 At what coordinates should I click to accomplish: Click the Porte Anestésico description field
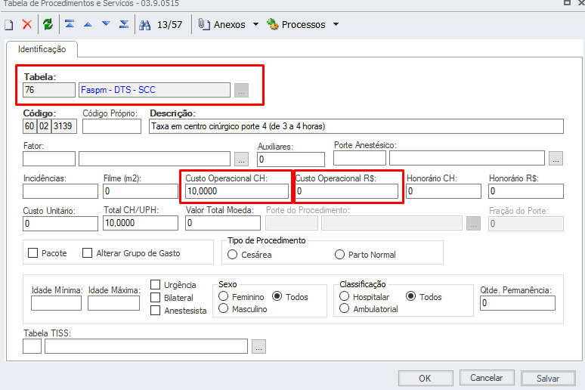[x=467, y=158]
